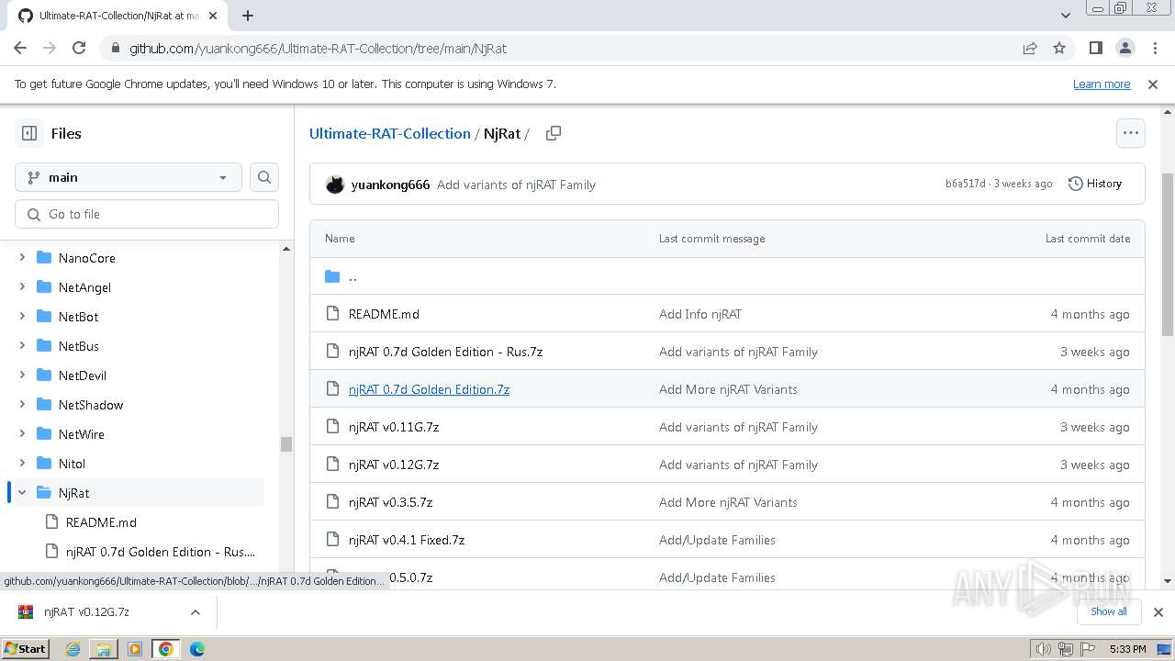Open the main branch selector dropdown

(x=129, y=177)
